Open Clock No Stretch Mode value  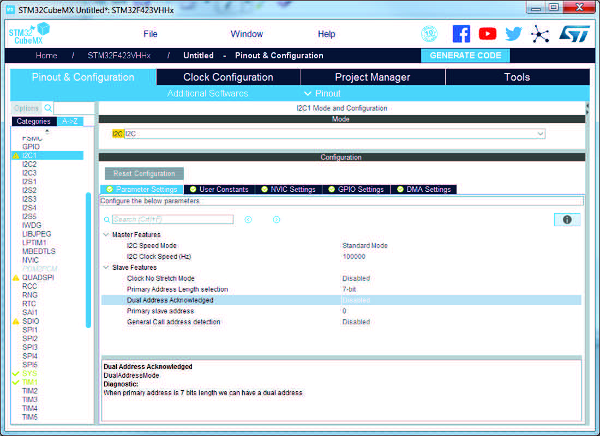356,278
